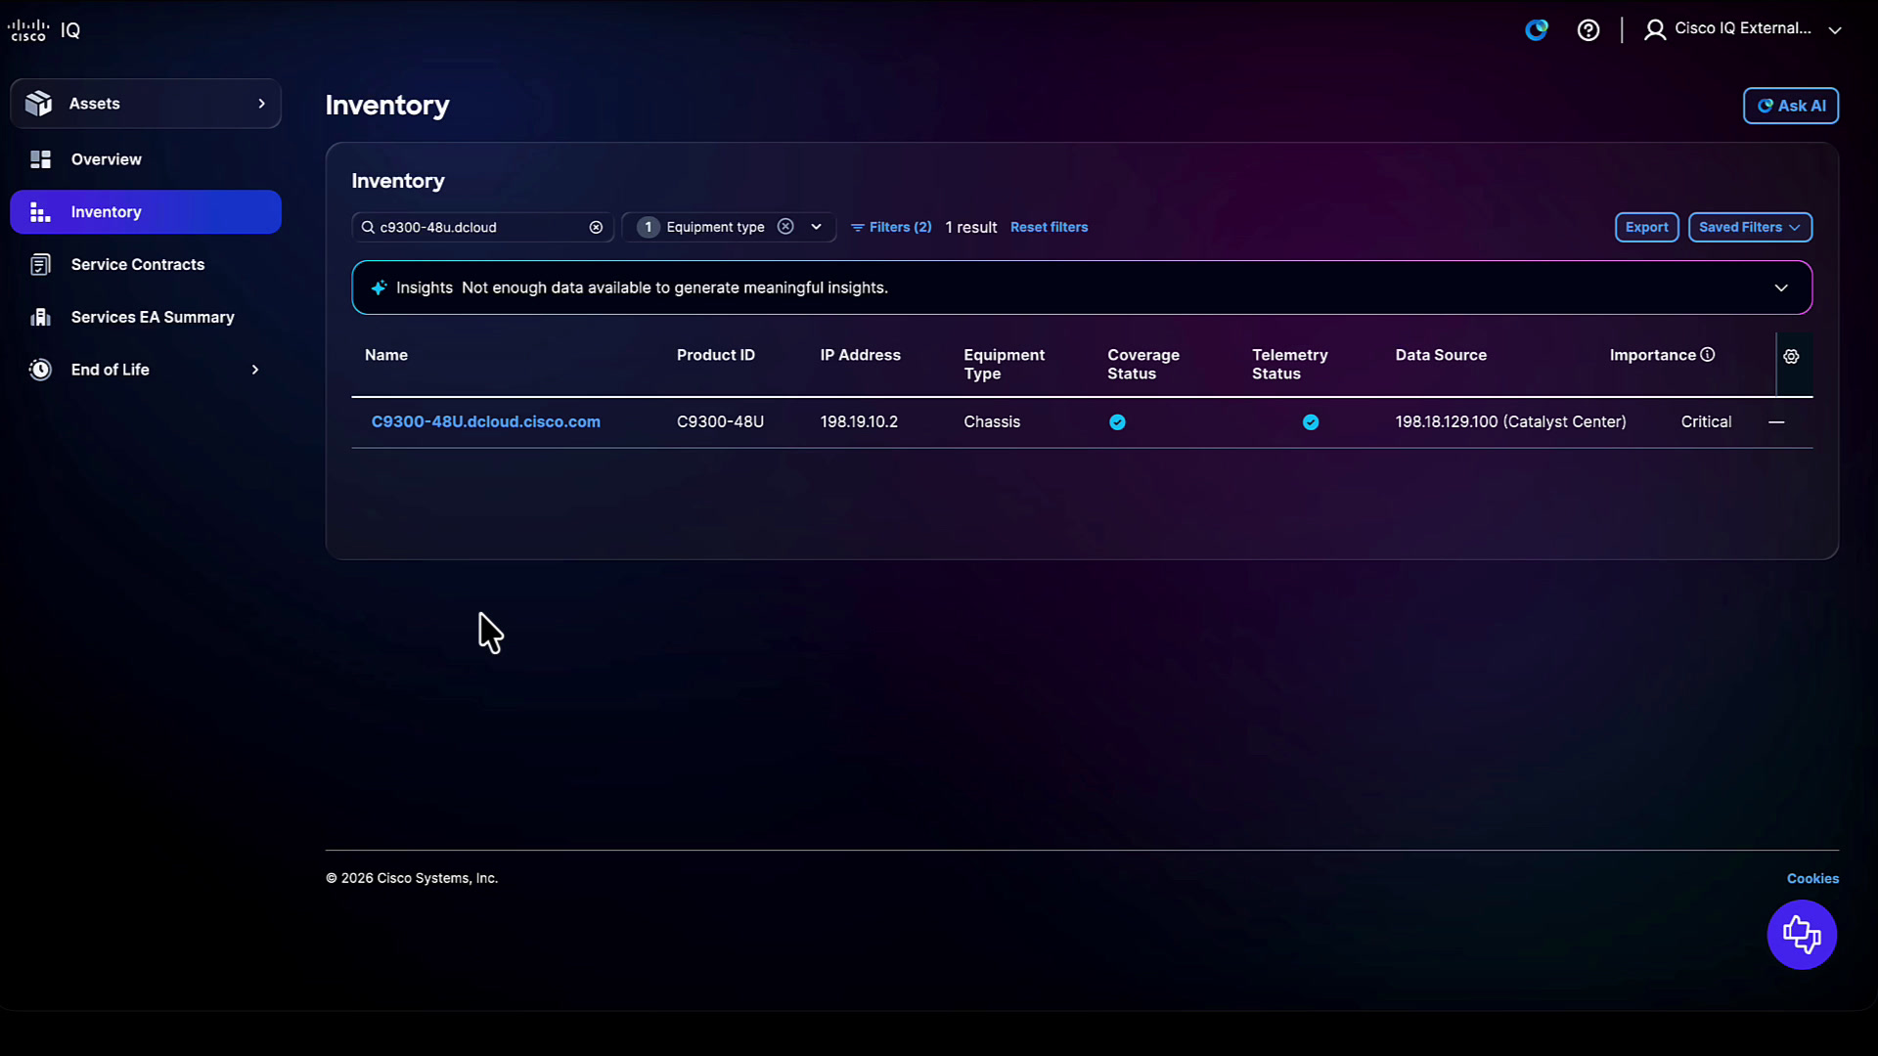Click the Insights sparkle icon
Screen dimensions: 1878x1056
click(379, 287)
